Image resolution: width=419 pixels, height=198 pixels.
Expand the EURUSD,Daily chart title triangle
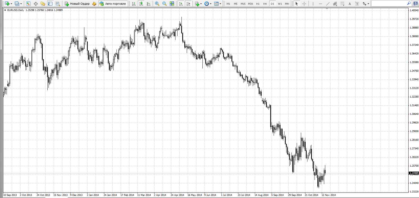tap(5, 10)
